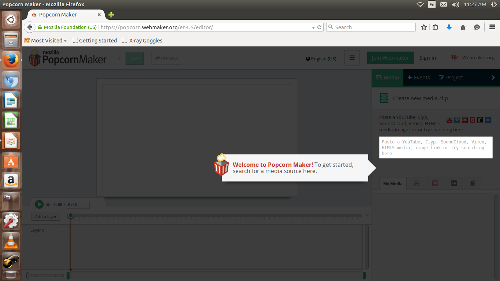Switch to the Project tab

pos(451,78)
